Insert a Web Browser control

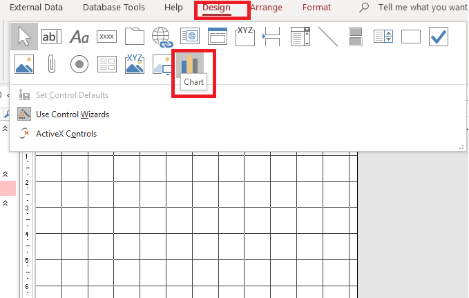pos(190,36)
